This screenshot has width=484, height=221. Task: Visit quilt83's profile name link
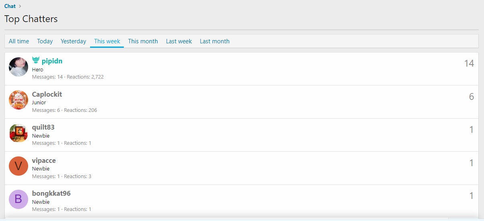pyautogui.click(x=43, y=127)
